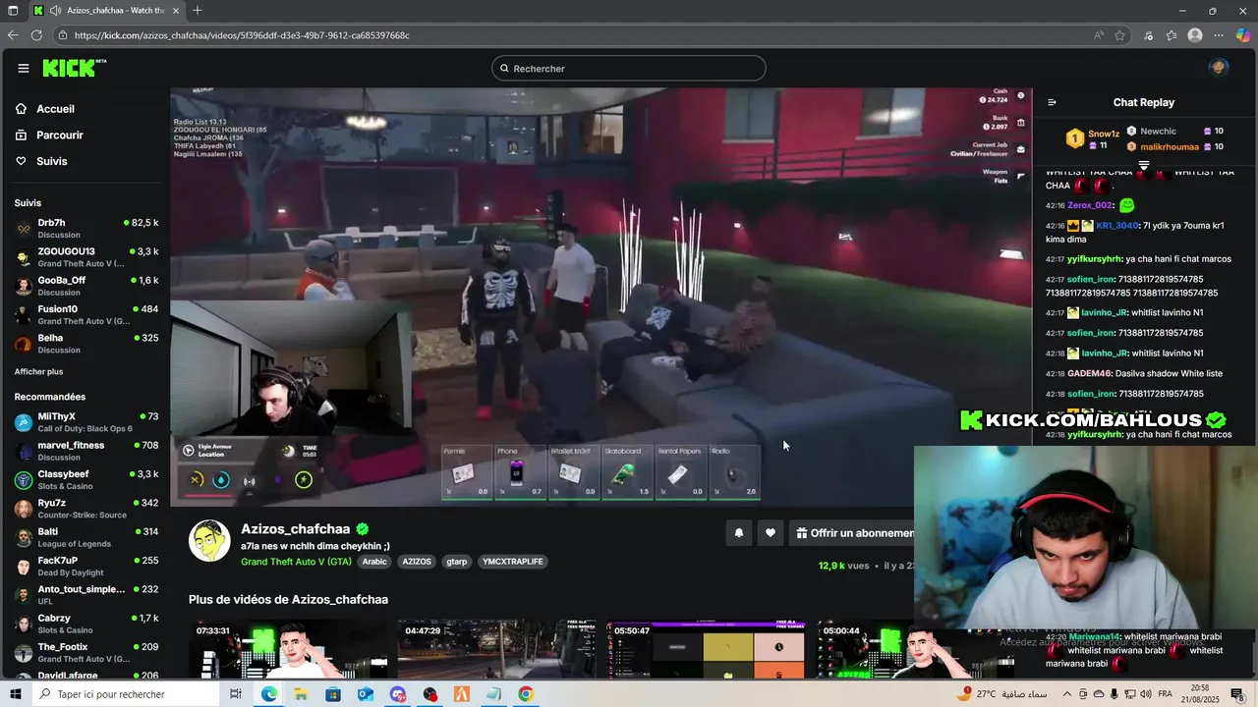Open Grand Theft Auto V (GTA) category
The height and width of the screenshot is (707, 1258).
pos(296,562)
